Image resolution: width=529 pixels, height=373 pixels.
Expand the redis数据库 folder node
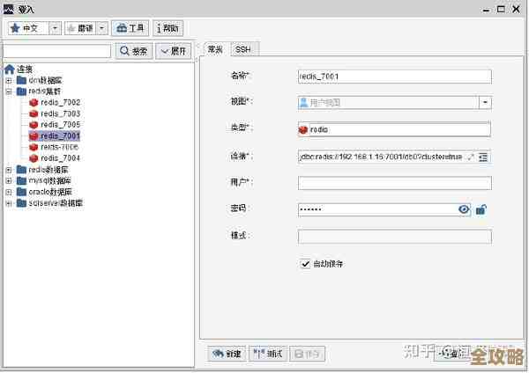pyautogui.click(x=9, y=170)
